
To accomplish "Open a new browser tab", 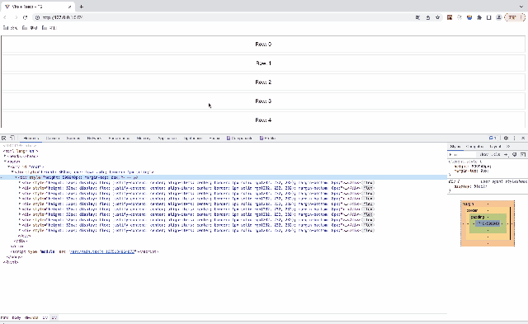I will point(81,7).
